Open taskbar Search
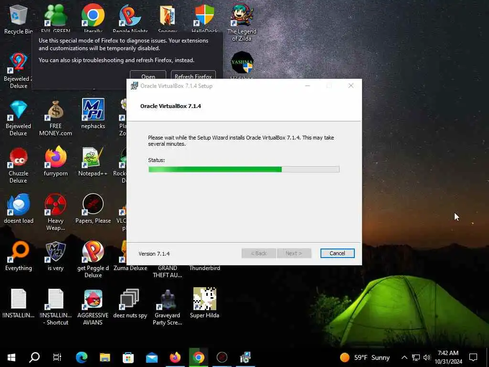This screenshot has width=489, height=367. pos(34,357)
